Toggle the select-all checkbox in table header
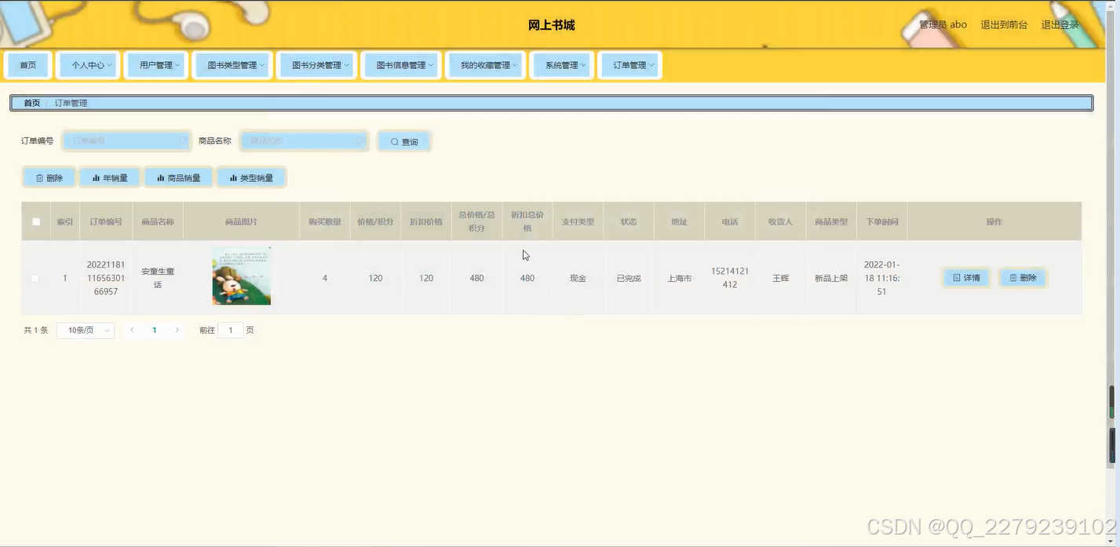 click(35, 221)
